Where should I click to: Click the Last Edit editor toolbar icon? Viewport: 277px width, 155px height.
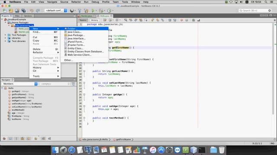point(105,20)
